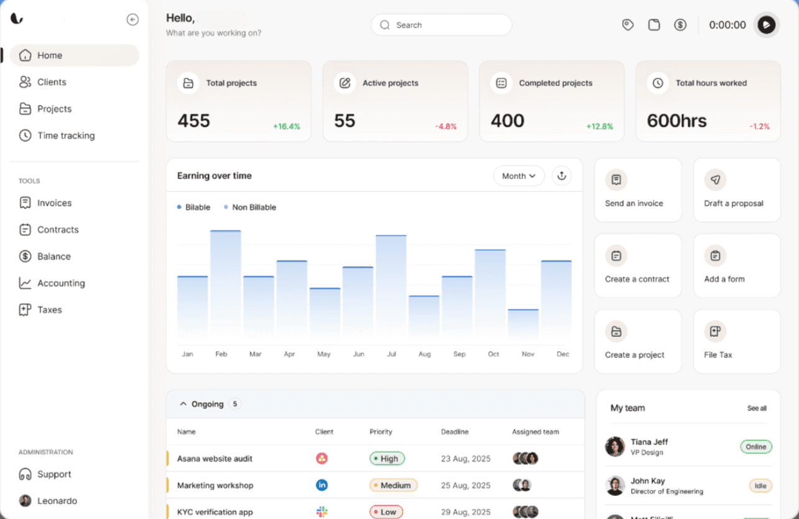Open John Kay's team profile
The width and height of the screenshot is (799, 519).
pos(688,485)
